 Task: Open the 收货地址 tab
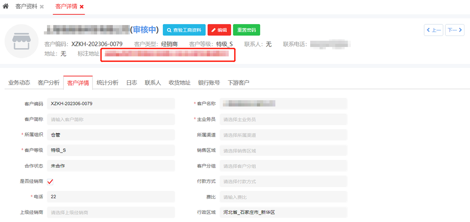coord(179,83)
